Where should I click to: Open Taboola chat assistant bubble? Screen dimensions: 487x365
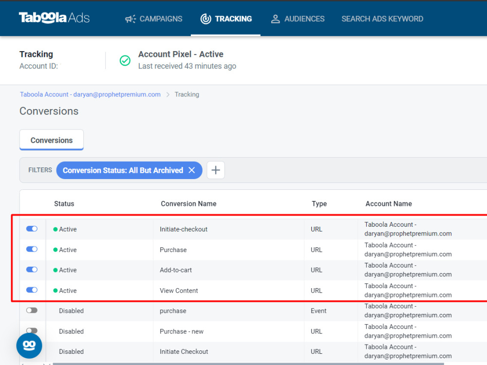tap(29, 346)
